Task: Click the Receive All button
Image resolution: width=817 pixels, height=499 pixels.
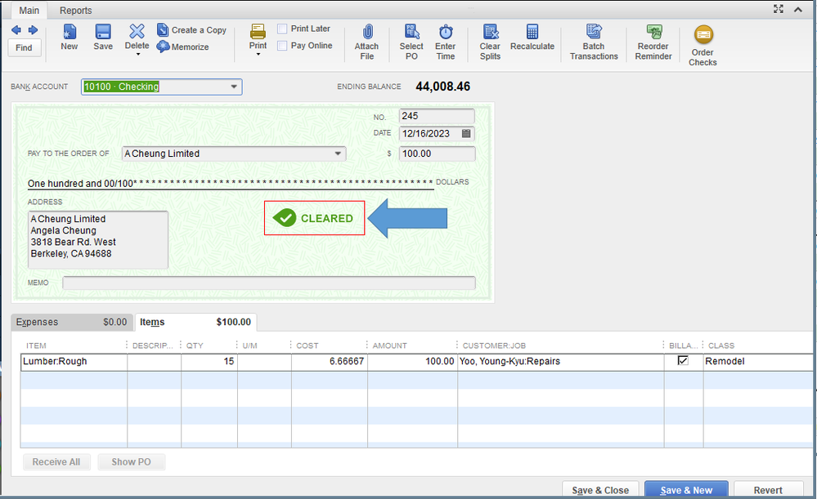Action: 56,461
